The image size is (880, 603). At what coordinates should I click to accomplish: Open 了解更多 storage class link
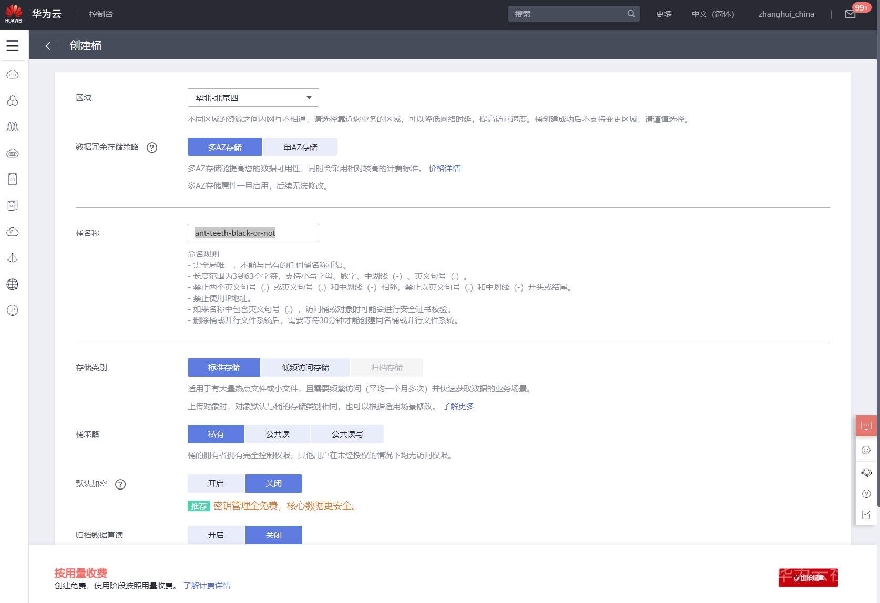[458, 406]
